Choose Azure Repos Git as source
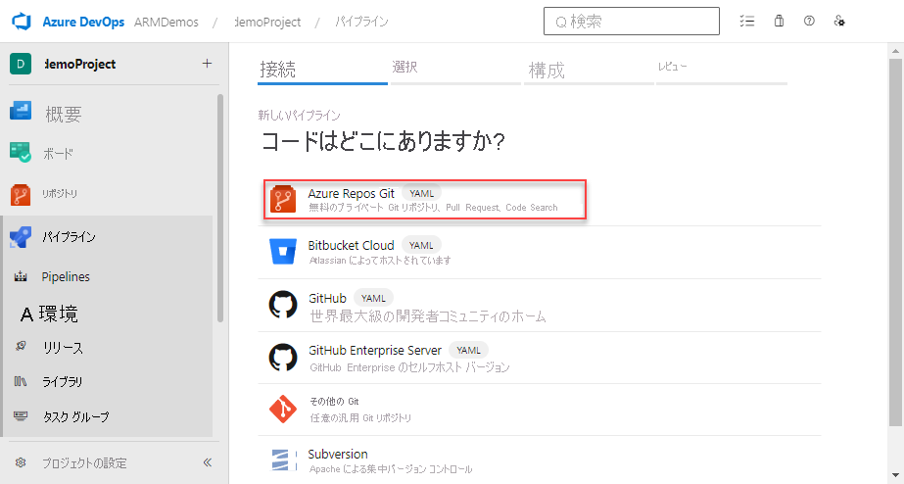This screenshot has height=484, width=904. point(425,200)
